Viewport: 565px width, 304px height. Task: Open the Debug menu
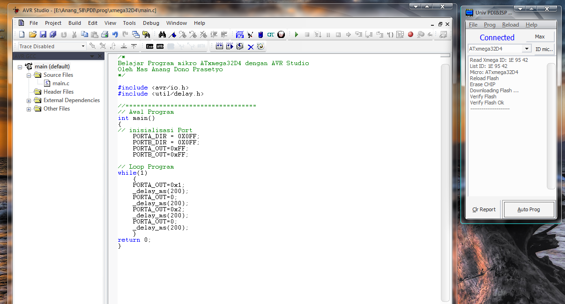click(x=151, y=23)
